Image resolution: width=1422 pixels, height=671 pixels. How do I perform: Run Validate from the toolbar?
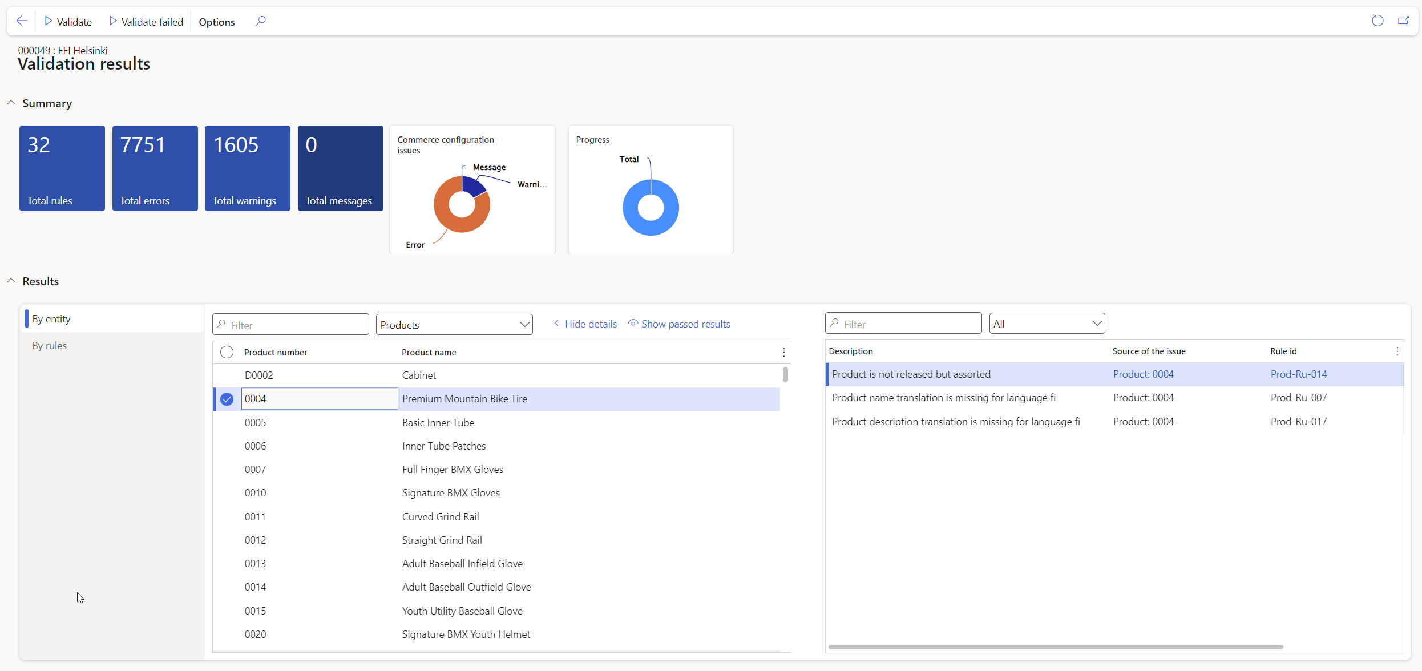click(68, 22)
